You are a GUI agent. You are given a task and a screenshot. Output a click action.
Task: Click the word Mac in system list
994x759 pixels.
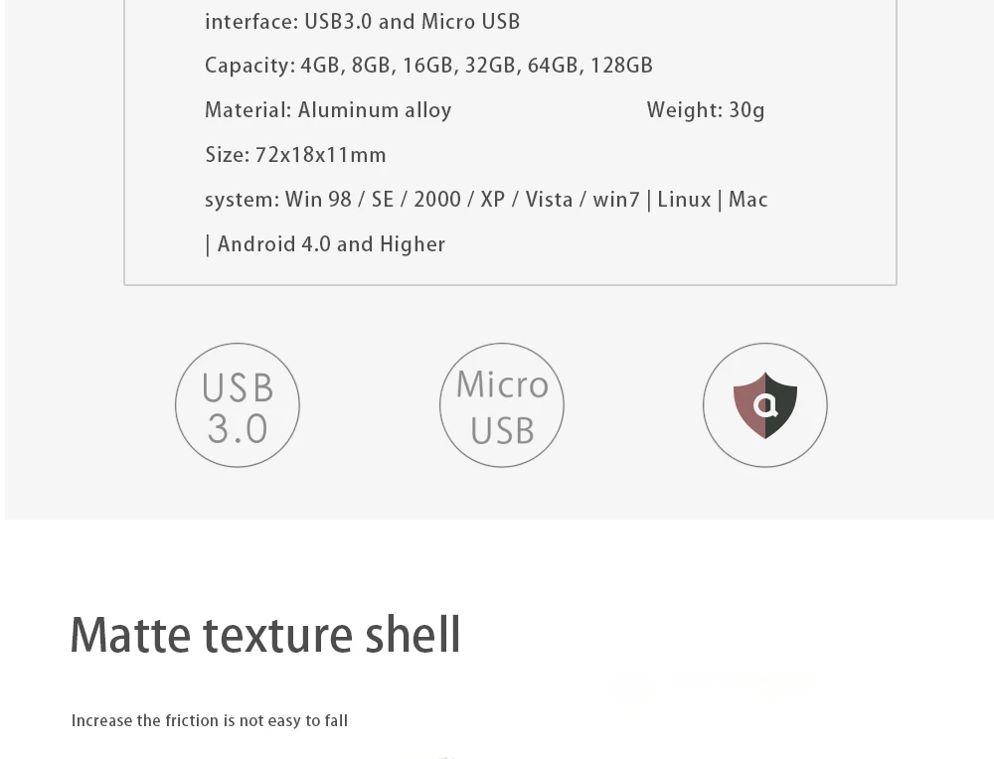pyautogui.click(x=747, y=201)
